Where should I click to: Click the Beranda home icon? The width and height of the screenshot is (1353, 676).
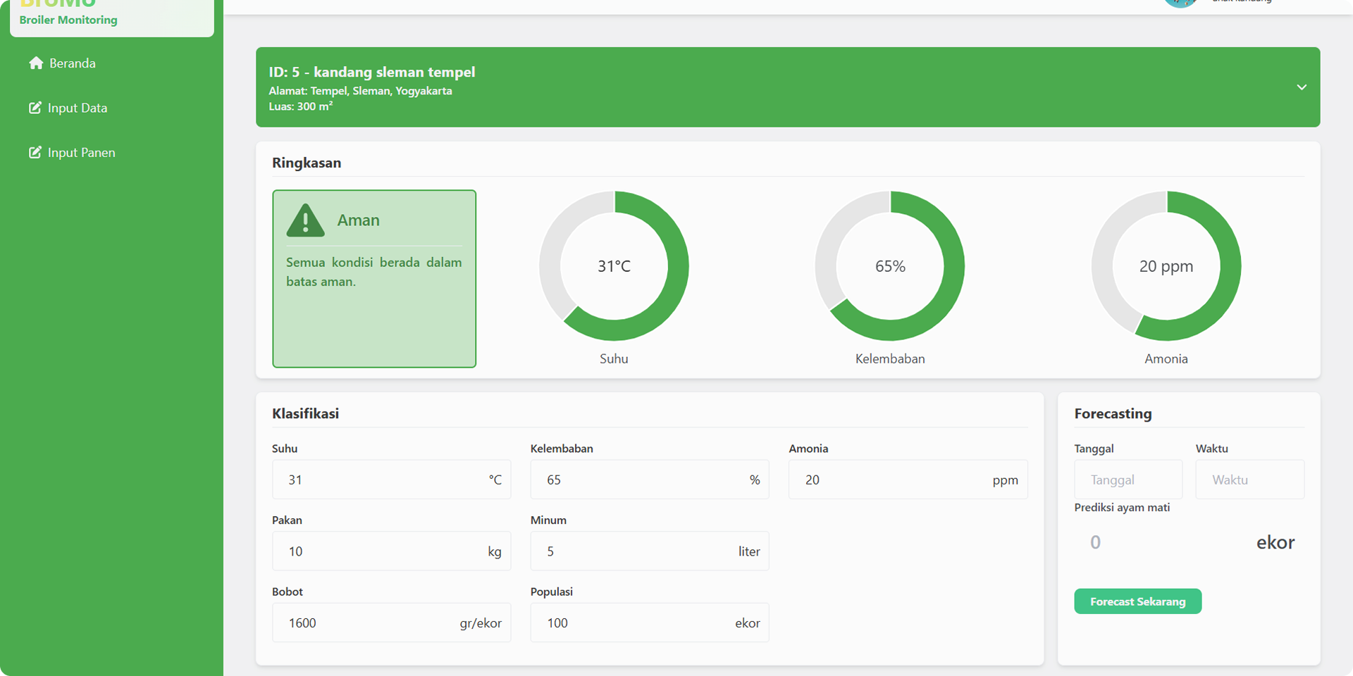coord(36,63)
